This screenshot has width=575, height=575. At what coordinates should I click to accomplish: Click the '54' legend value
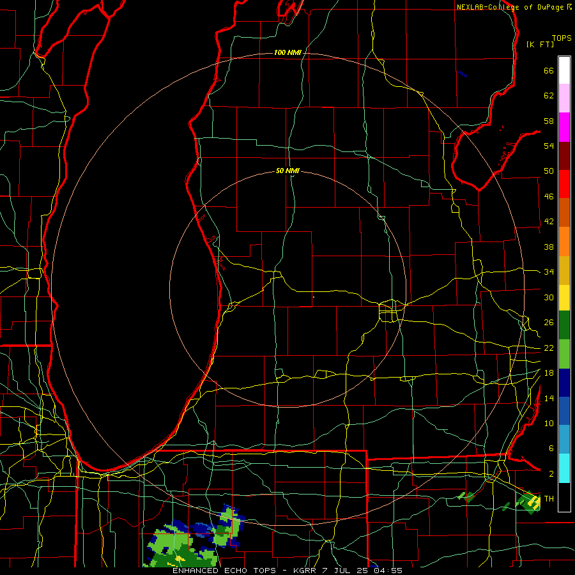click(549, 146)
